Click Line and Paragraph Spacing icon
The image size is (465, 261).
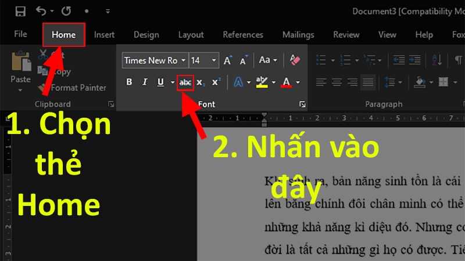tap(389, 82)
